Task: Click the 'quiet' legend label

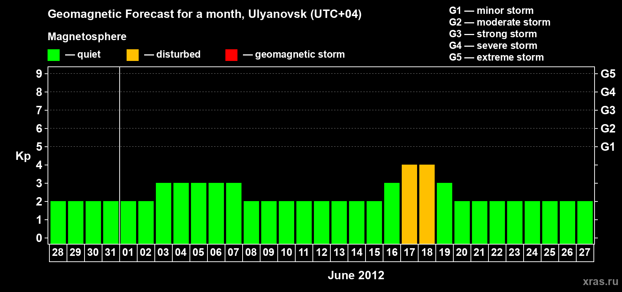Action: [x=89, y=54]
